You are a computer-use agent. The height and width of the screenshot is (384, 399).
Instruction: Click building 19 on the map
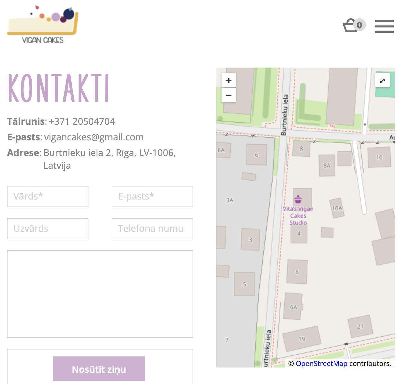click(x=302, y=339)
